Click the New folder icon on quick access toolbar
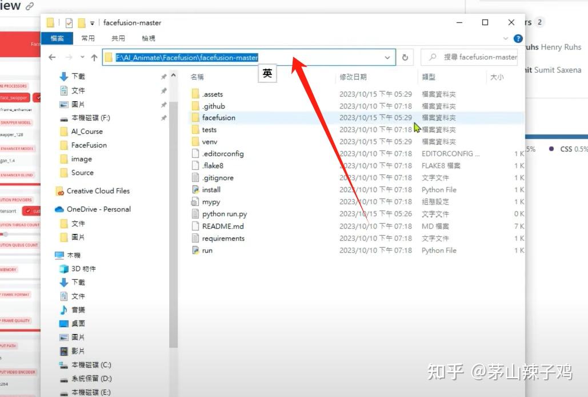This screenshot has height=397, width=588. coord(82,22)
